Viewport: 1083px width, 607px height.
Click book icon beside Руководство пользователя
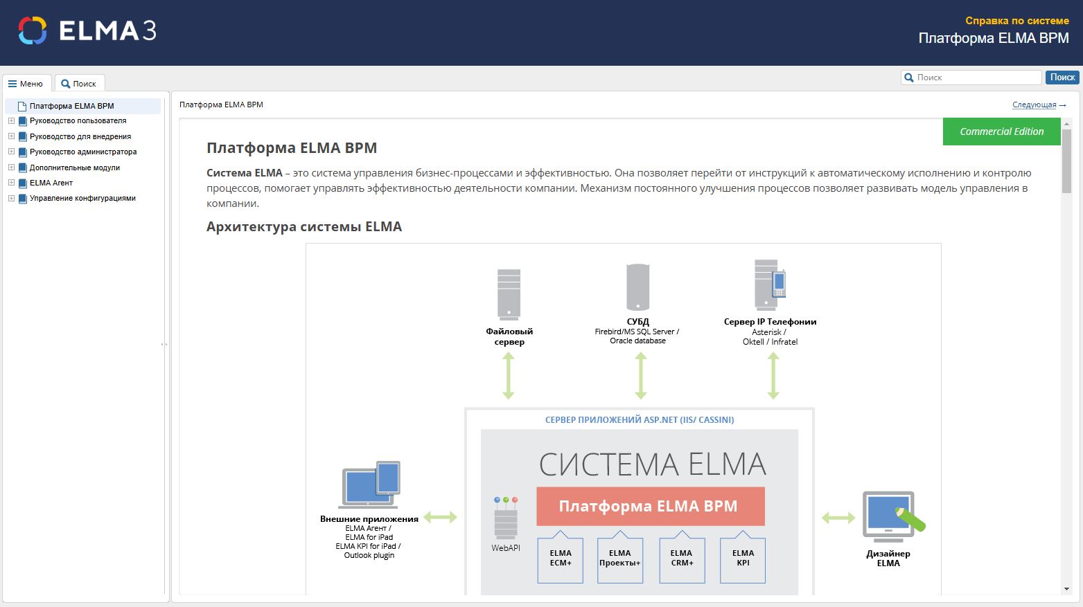pos(22,121)
